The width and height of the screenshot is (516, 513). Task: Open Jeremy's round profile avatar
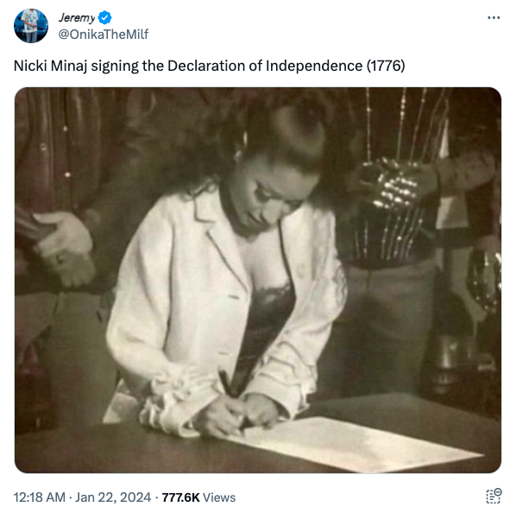click(31, 26)
